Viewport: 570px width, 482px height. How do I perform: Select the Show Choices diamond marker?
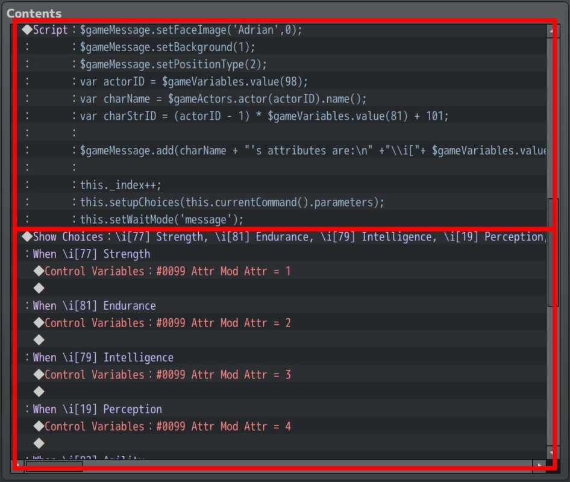pyautogui.click(x=27, y=237)
